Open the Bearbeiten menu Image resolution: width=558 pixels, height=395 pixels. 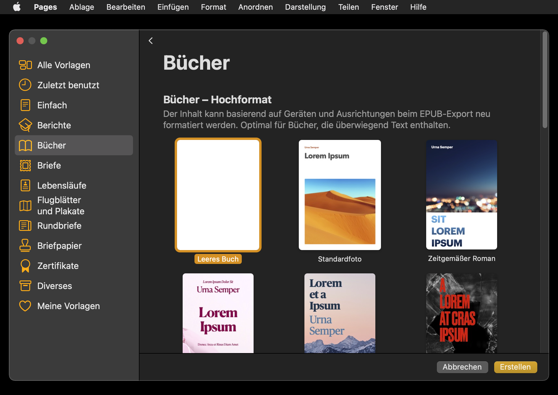[x=126, y=7]
